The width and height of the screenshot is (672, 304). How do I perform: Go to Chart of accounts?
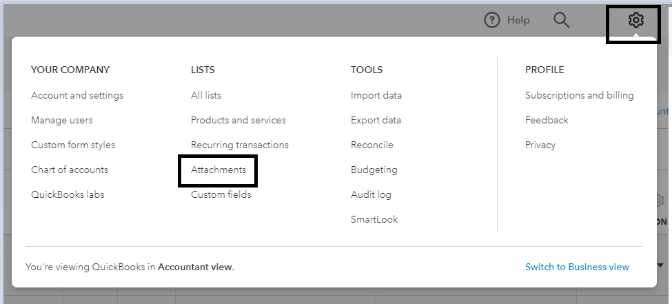pyautogui.click(x=70, y=170)
